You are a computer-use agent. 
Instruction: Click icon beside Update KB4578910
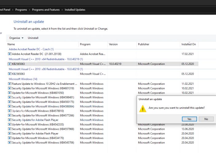(x=10, y=111)
